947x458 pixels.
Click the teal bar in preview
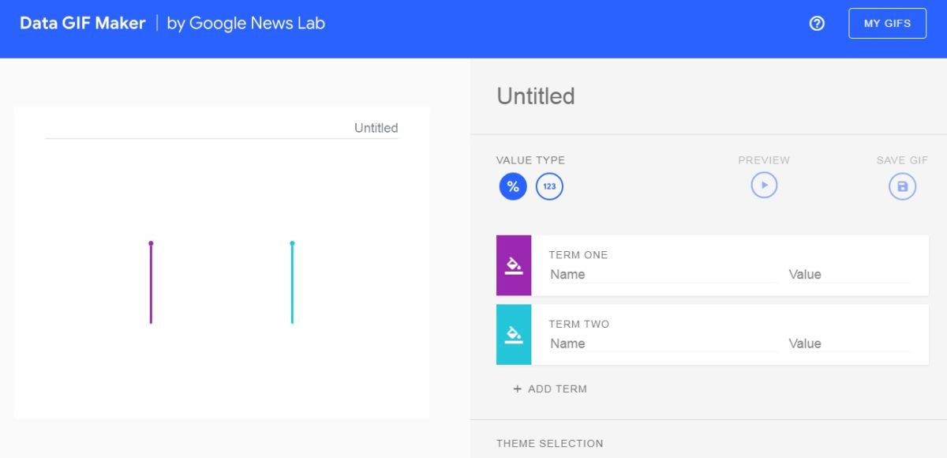(292, 283)
